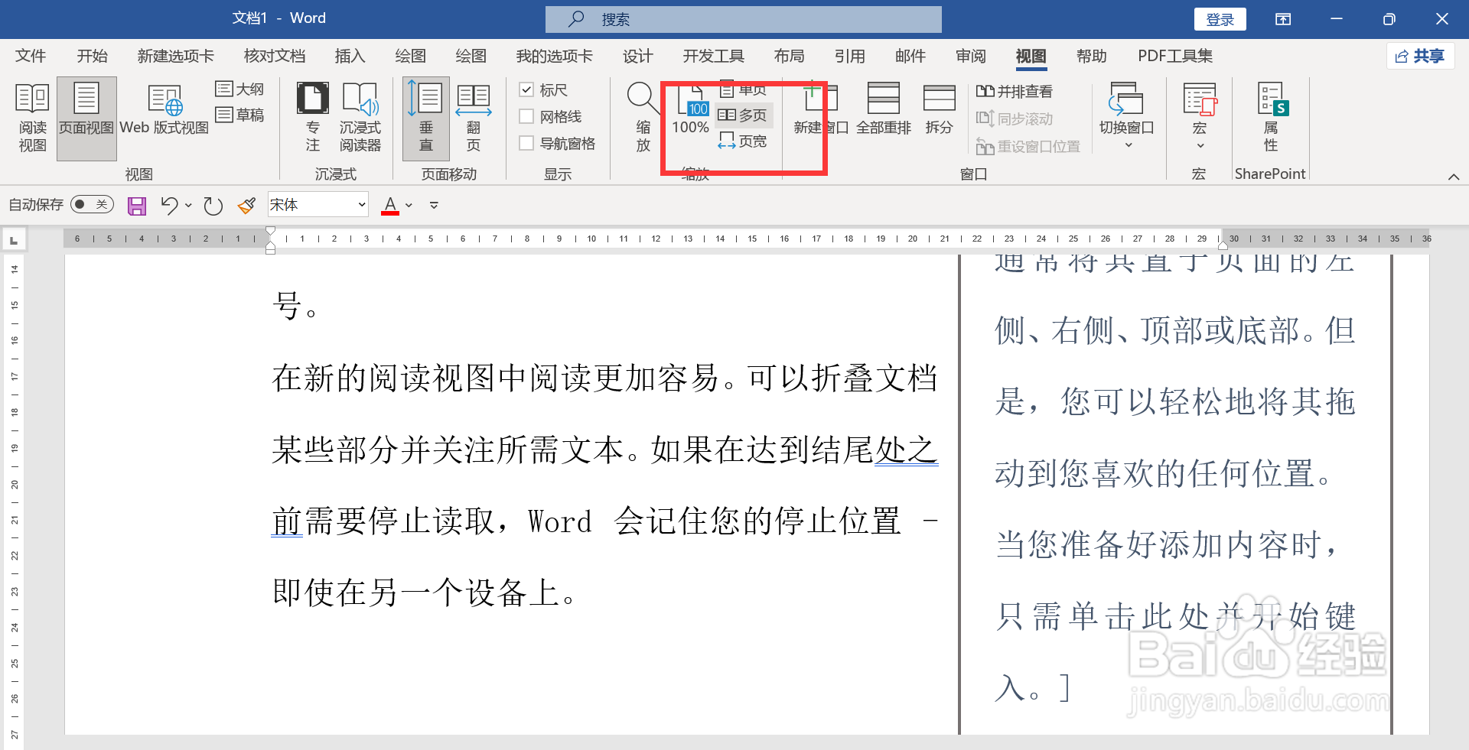Open the Developer (开发工具) tab

pos(713,56)
